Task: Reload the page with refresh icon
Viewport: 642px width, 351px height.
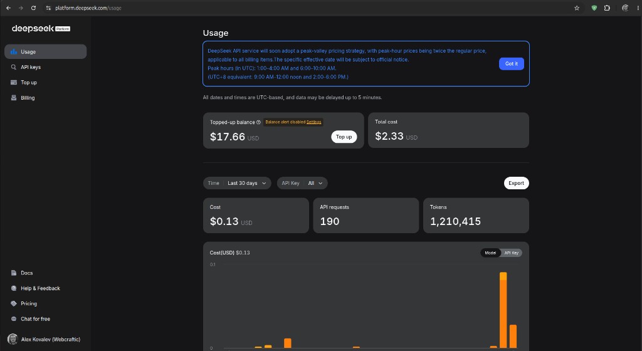Action: coord(34,8)
